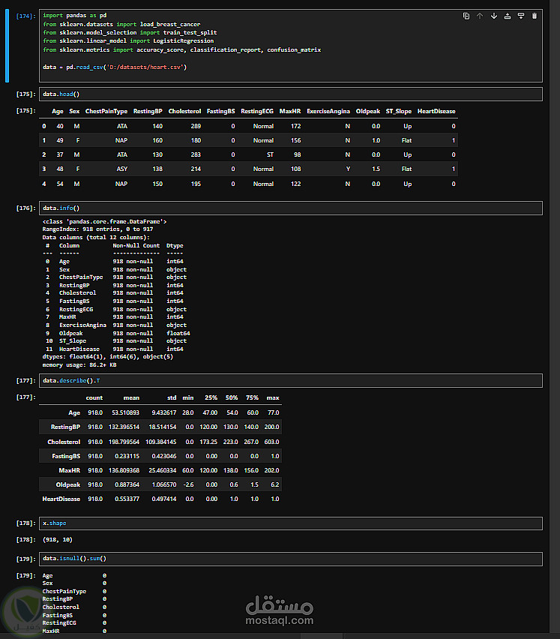The image size is (560, 639).
Task: Click the memory usage: 86.2+ KB line
Action: [x=79, y=365]
